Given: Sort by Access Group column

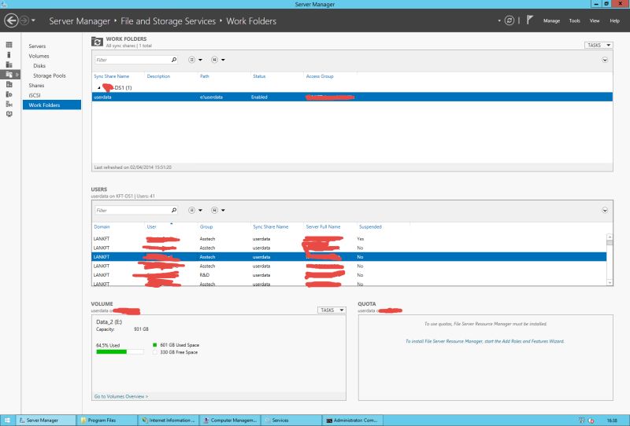Looking at the screenshot, I should coord(320,76).
